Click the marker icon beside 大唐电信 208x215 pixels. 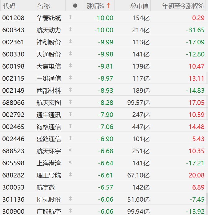[x=70, y=66]
